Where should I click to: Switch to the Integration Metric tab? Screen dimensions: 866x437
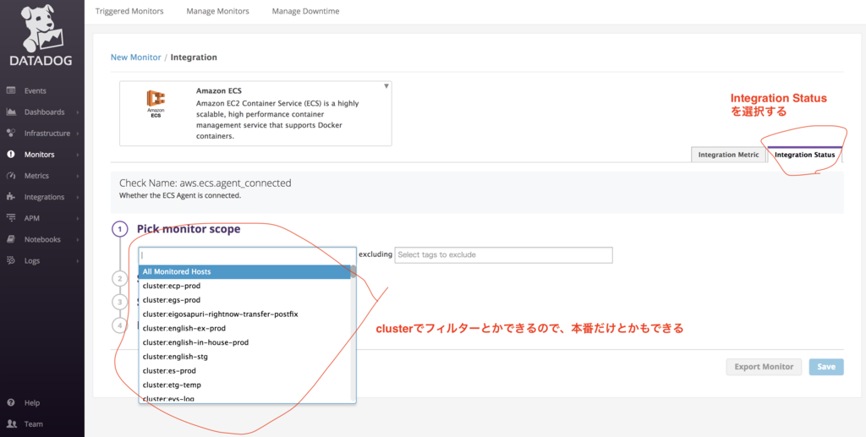coord(728,155)
